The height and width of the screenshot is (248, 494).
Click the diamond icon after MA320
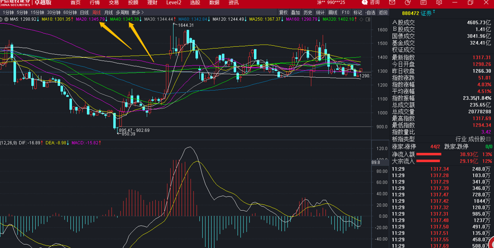coord(362,19)
